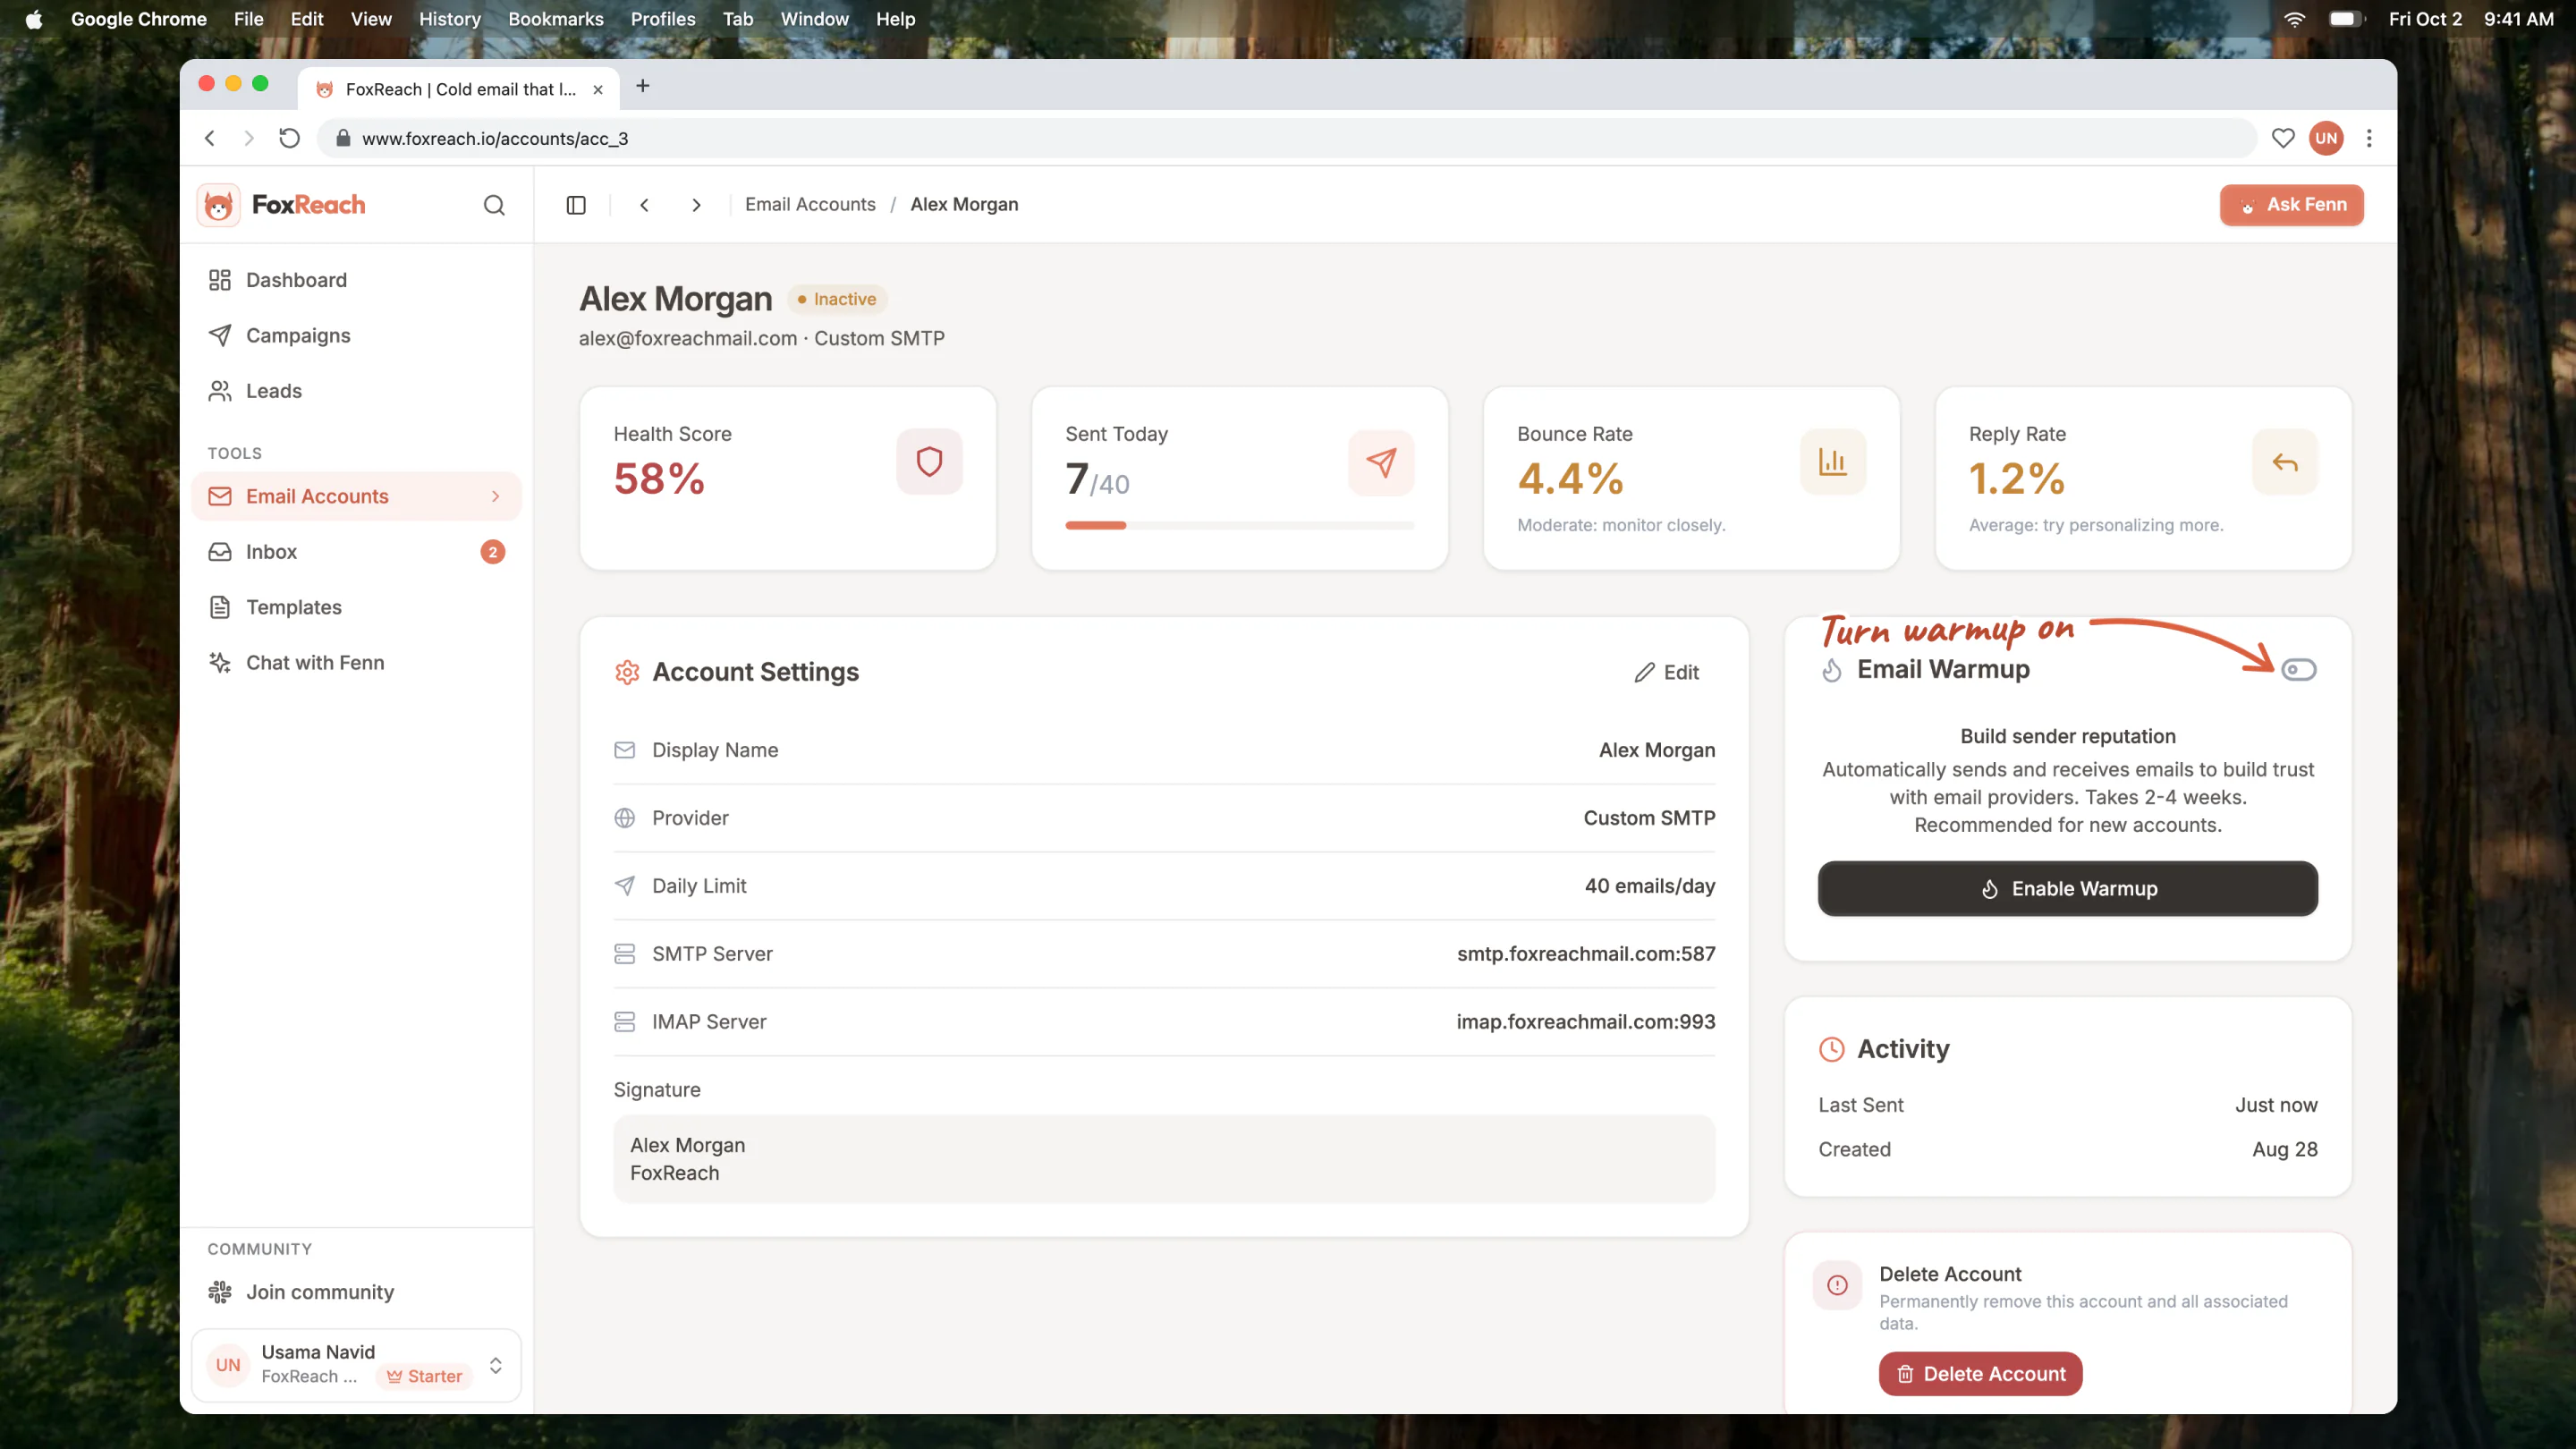Open Leads in sidebar
Viewport: 2576px width, 1449px height.
(356, 391)
